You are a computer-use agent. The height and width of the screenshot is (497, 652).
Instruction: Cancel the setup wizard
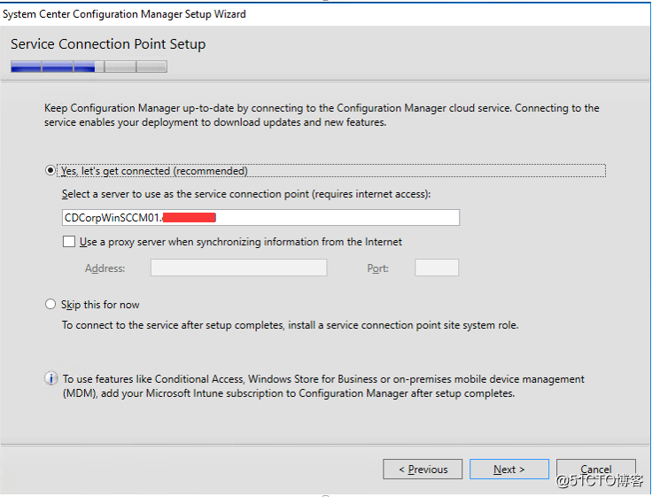point(596,470)
